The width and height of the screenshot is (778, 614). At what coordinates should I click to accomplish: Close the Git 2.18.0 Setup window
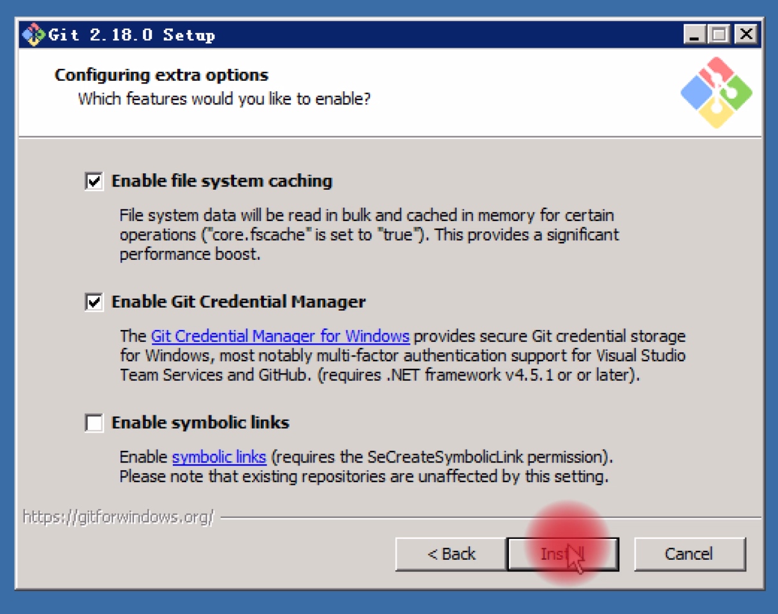tap(744, 34)
